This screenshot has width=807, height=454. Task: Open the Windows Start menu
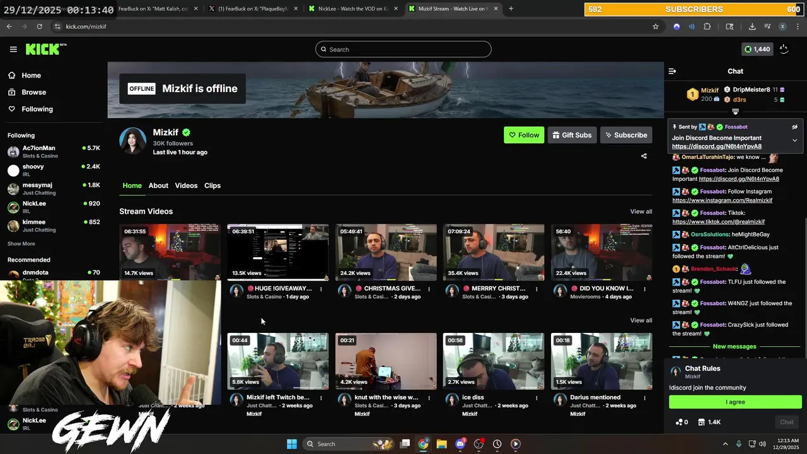coord(292,444)
